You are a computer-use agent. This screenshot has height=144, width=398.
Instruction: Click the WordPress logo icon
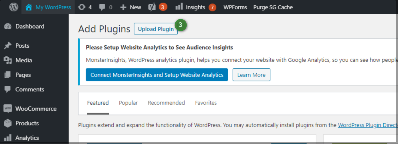[x=13, y=7]
